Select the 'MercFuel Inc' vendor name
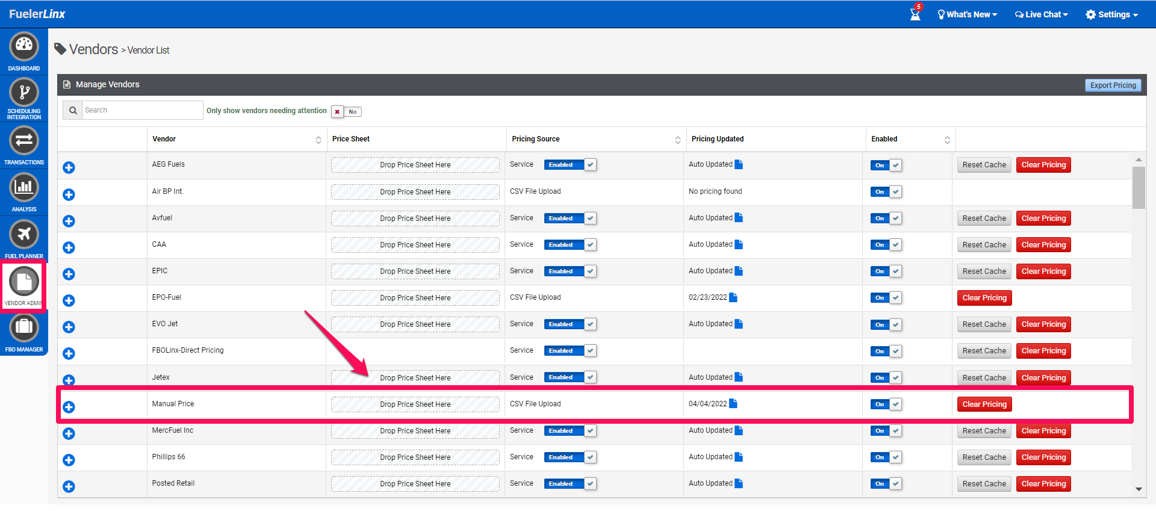Image resolution: width=1156 pixels, height=511 pixels. pyautogui.click(x=173, y=430)
